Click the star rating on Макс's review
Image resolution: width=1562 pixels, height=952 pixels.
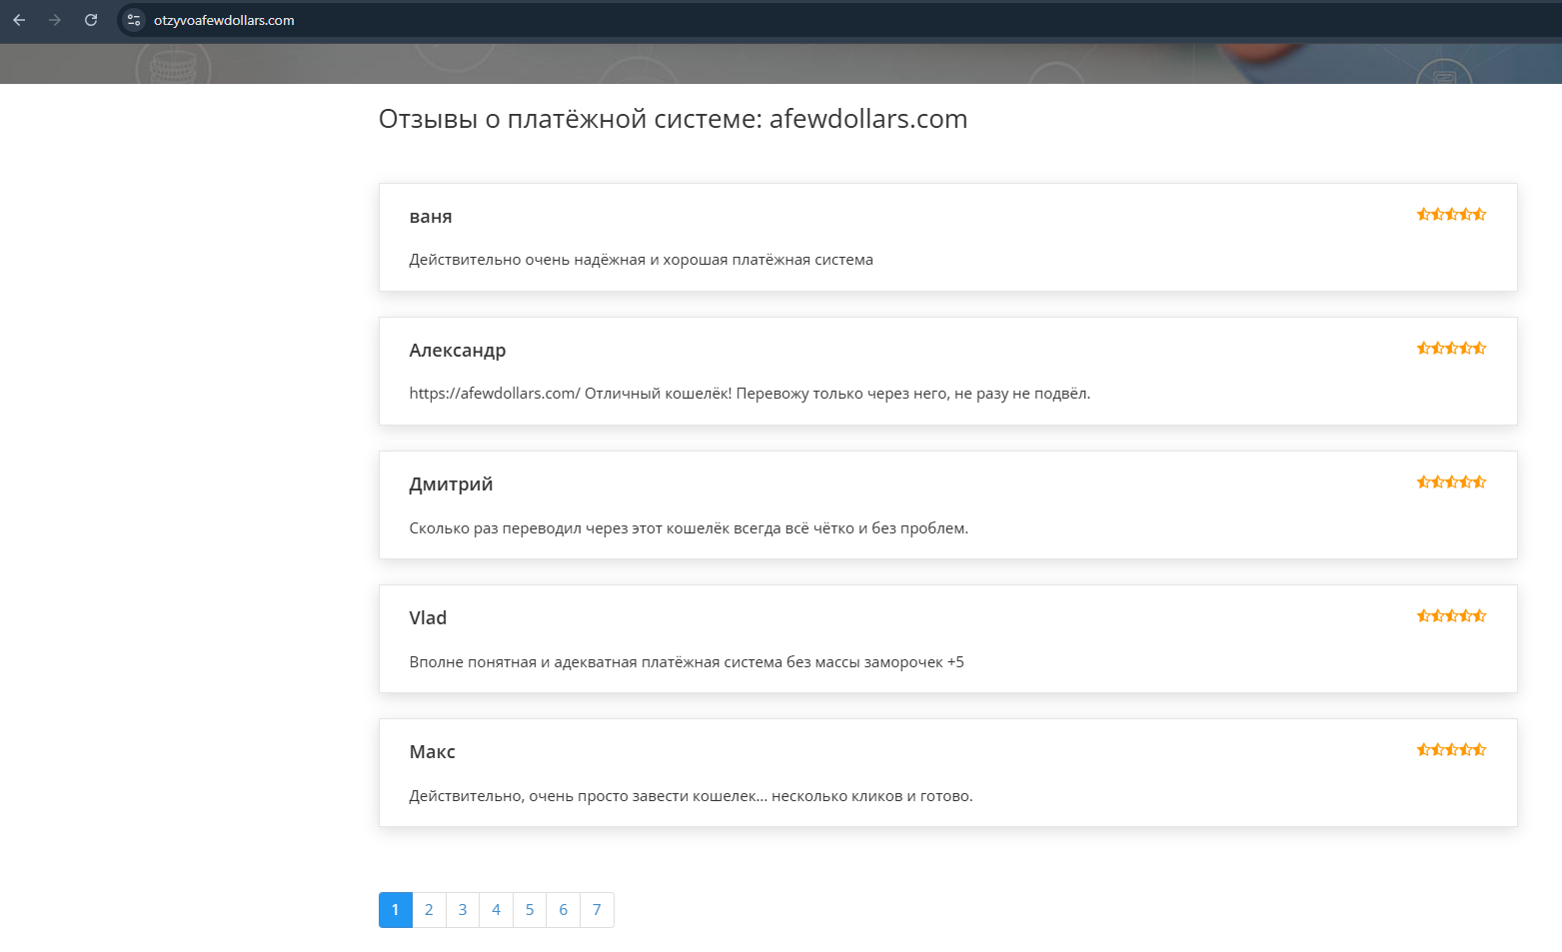[x=1451, y=749]
